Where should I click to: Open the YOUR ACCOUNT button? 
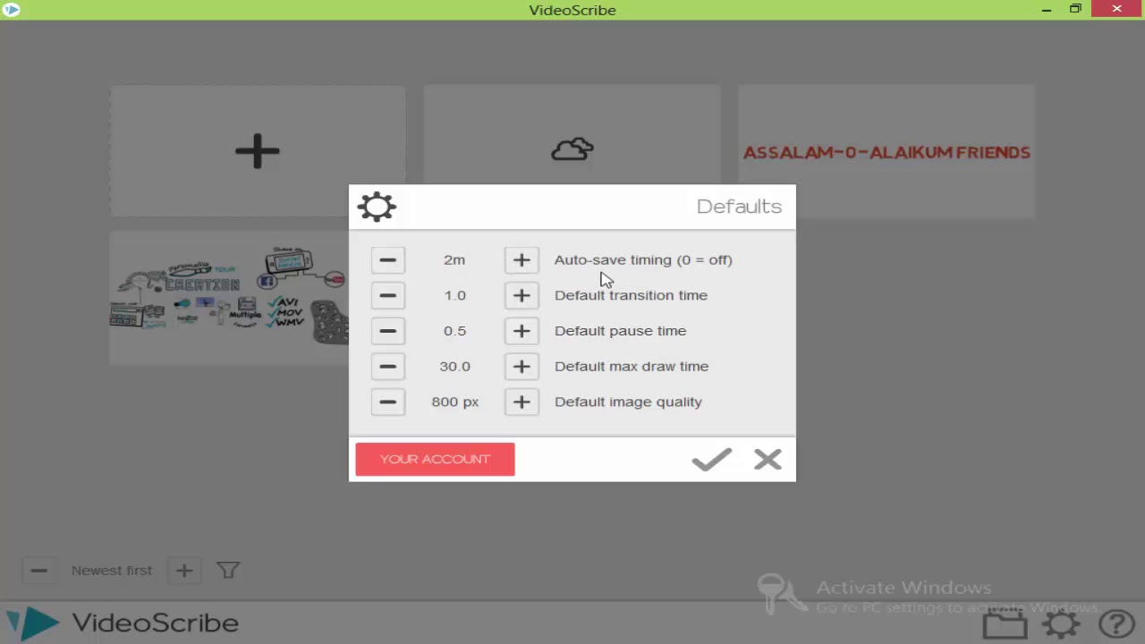point(435,459)
